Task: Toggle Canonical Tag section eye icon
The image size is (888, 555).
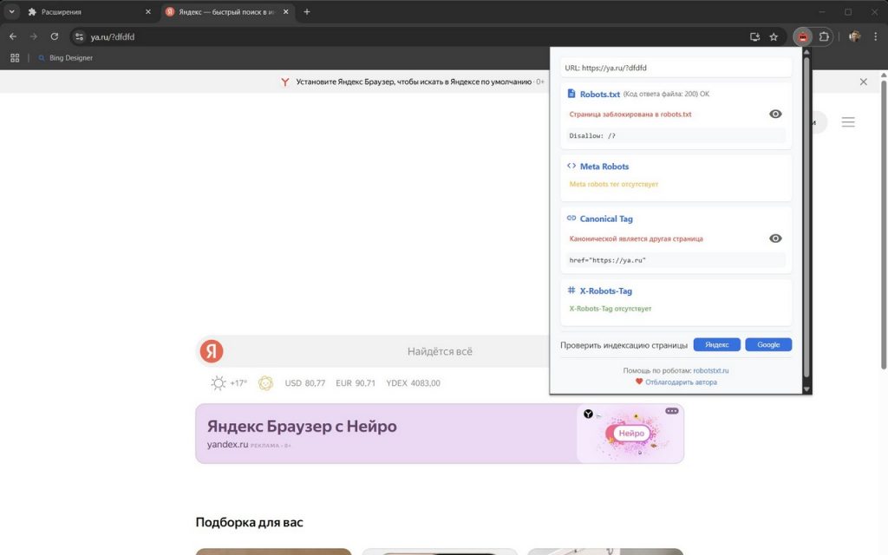Action: point(775,238)
